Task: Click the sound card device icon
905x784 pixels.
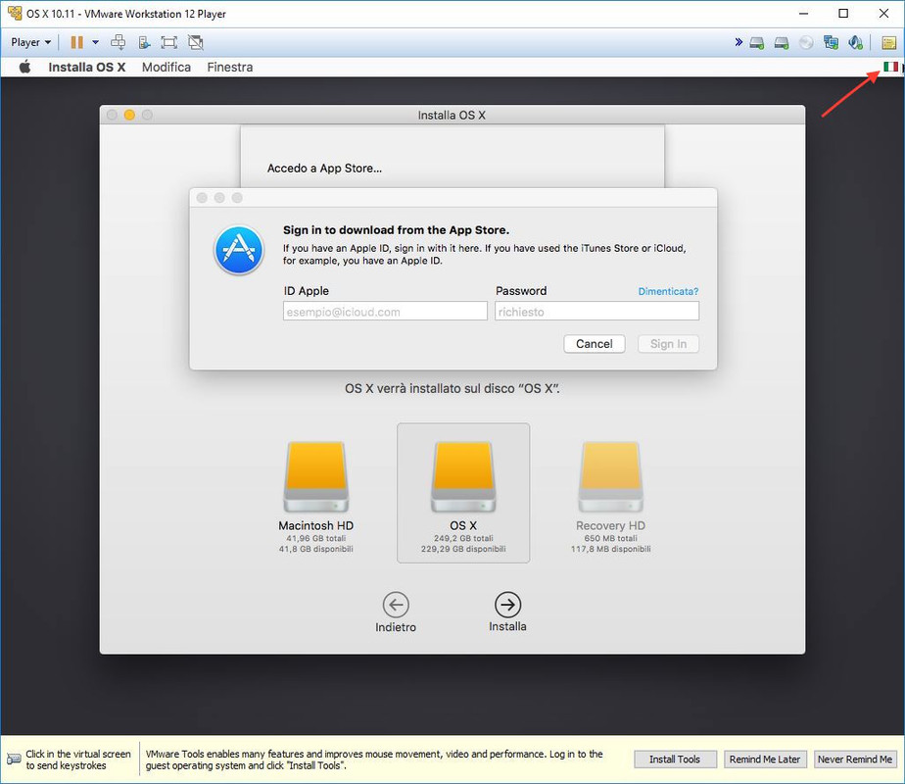Action: (x=856, y=43)
